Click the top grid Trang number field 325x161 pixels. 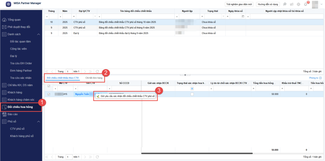pyautogui.click(x=69, y=71)
